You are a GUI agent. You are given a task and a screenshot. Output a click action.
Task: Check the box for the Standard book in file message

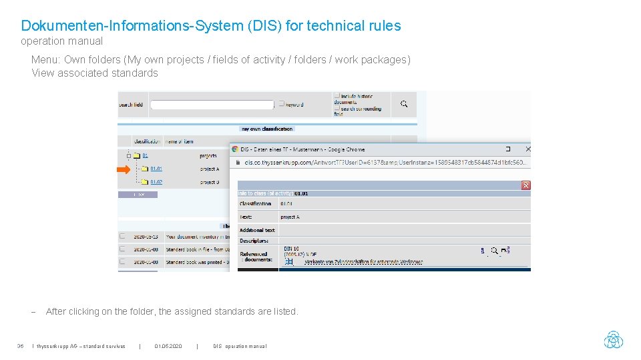pyautogui.click(x=122, y=249)
